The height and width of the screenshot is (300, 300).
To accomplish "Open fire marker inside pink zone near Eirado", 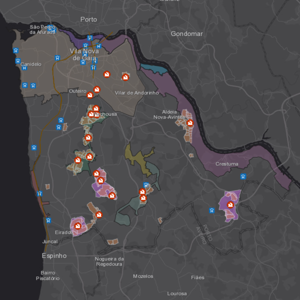I will [77, 226].
